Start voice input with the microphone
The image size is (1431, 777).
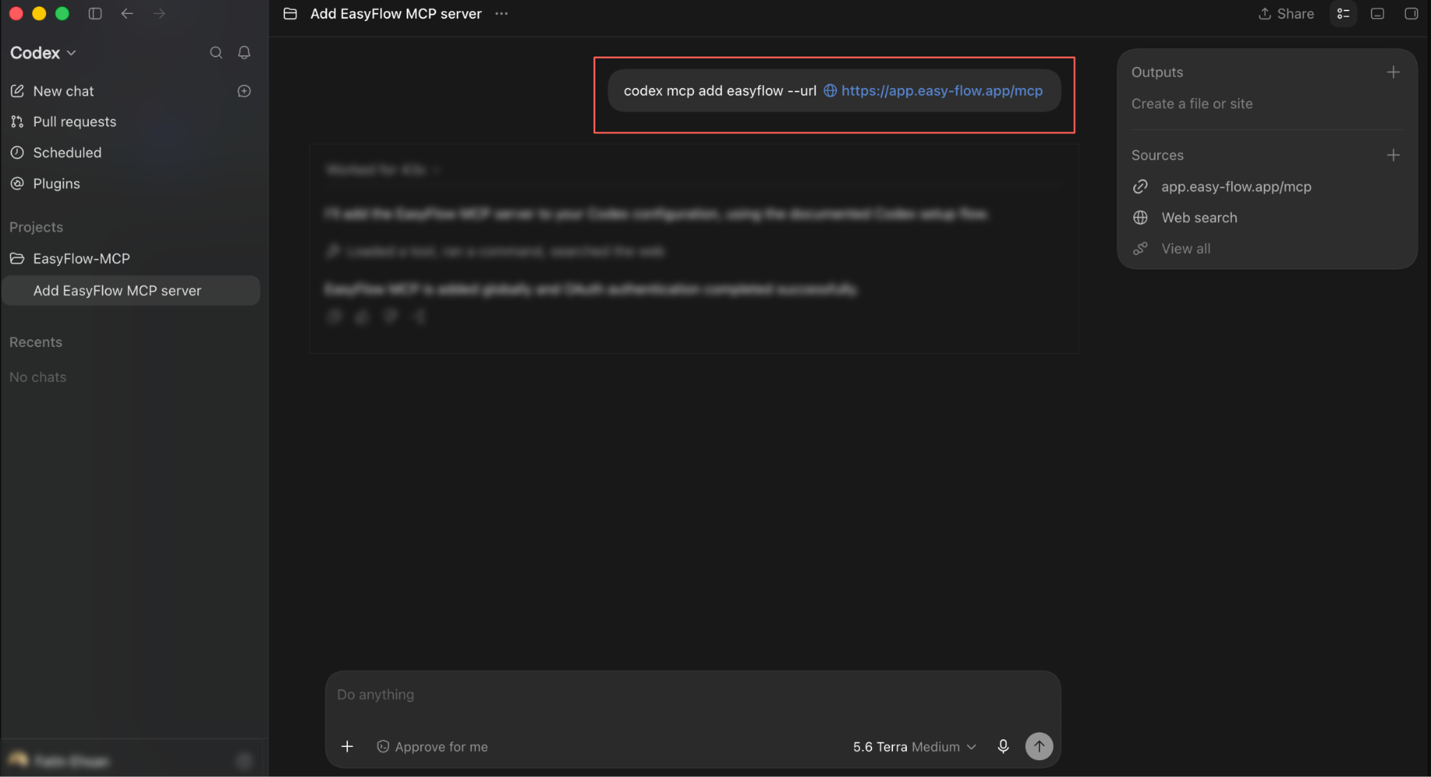point(1003,746)
